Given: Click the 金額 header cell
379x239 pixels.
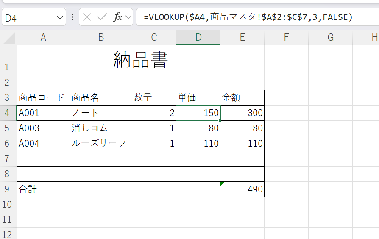Looking at the screenshot, I should (242, 97).
